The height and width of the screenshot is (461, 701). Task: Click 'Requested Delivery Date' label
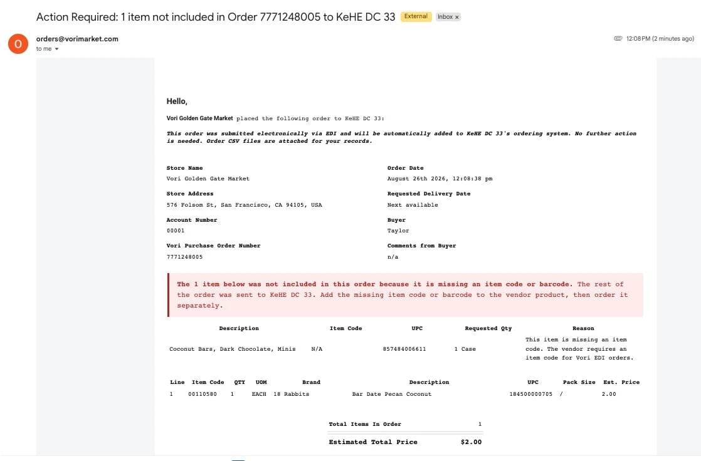[429, 194]
